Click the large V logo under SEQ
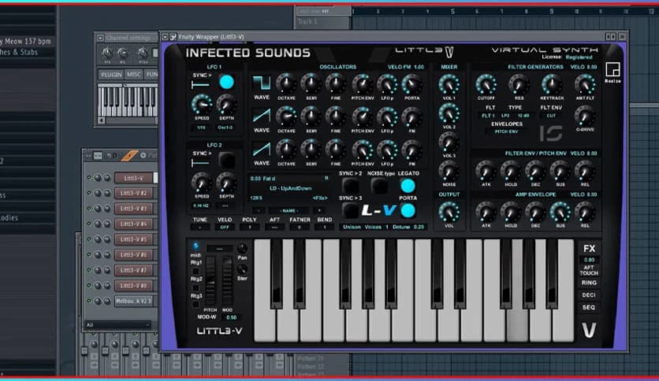The height and width of the screenshot is (381, 659). pos(589,331)
